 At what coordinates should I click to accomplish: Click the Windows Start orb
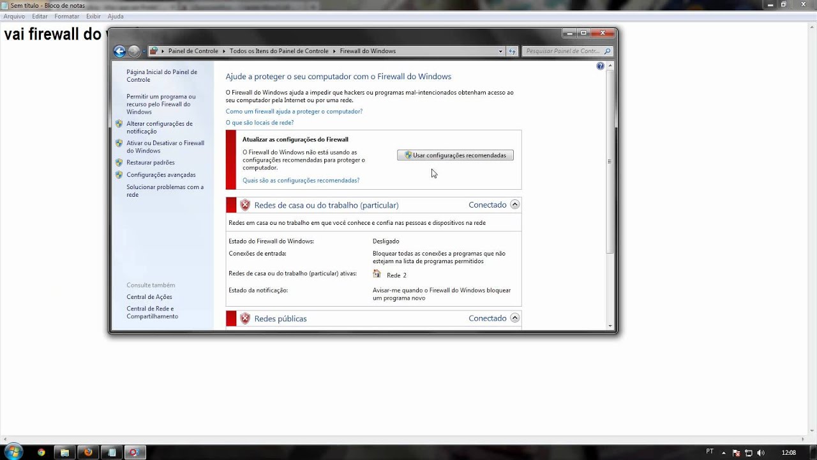coord(13,452)
